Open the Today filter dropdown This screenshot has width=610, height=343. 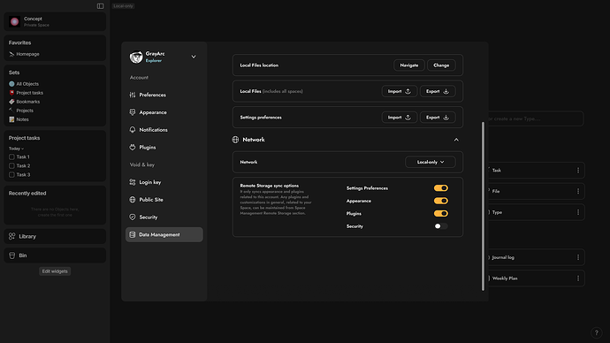pyautogui.click(x=16, y=149)
